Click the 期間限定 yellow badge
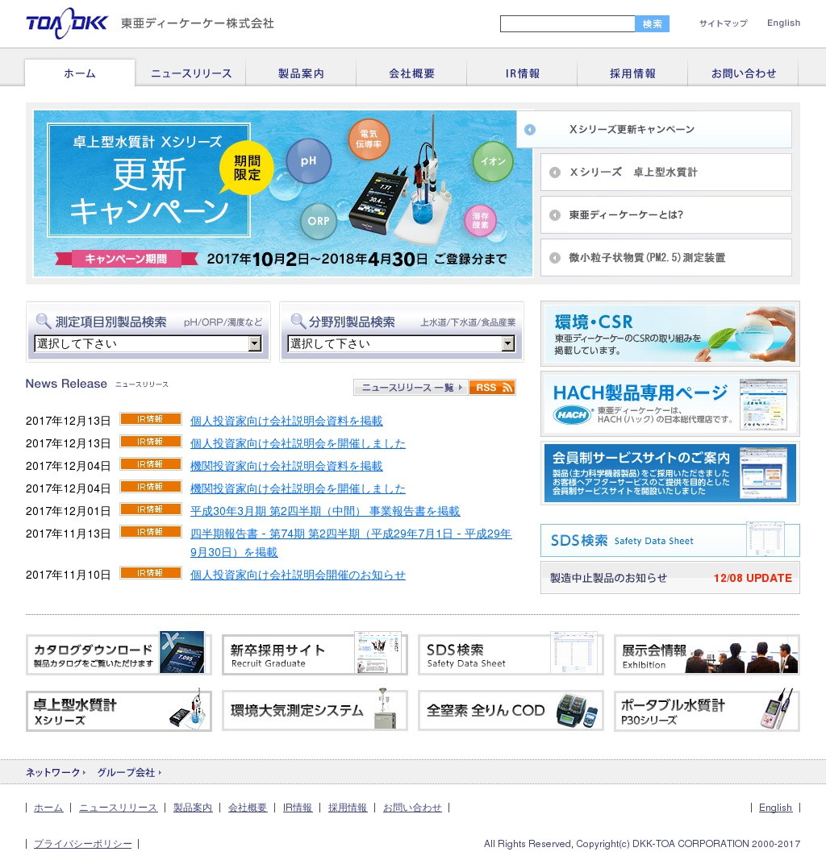Viewport: 826px width, 860px height. pos(246,168)
